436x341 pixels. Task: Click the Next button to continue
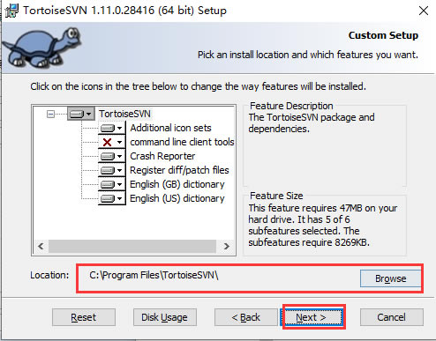click(311, 317)
